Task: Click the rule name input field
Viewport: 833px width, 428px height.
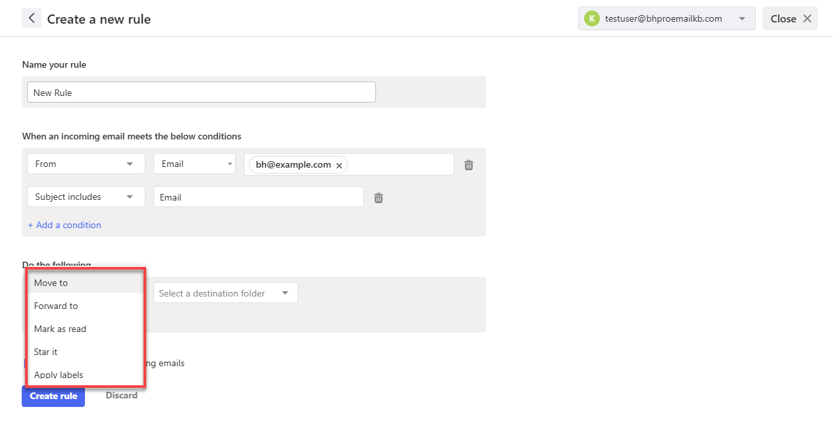Action: 202,92
